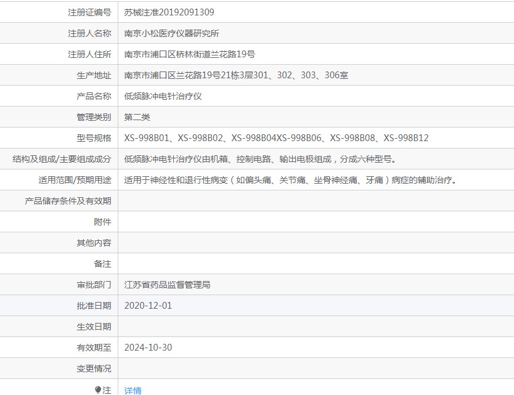Click registrant address 南京市浦口区桥林街道兰花路19号

pyautogui.click(x=189, y=54)
